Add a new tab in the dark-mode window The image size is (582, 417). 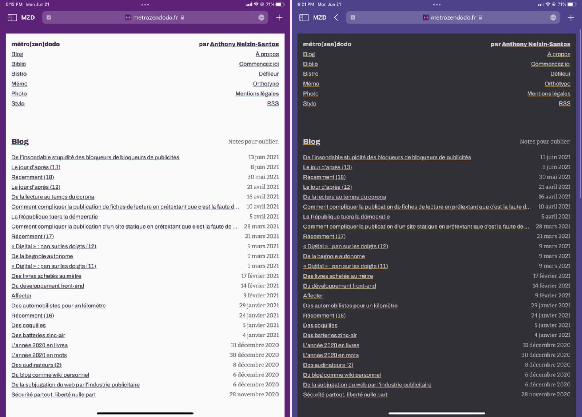click(571, 17)
